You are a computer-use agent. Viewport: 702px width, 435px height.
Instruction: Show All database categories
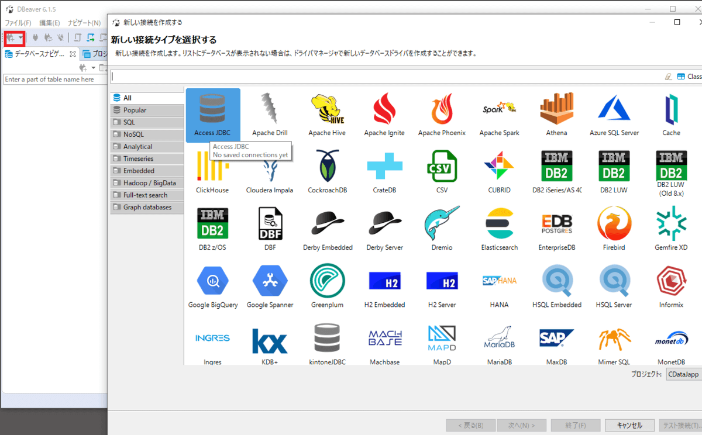click(147, 98)
